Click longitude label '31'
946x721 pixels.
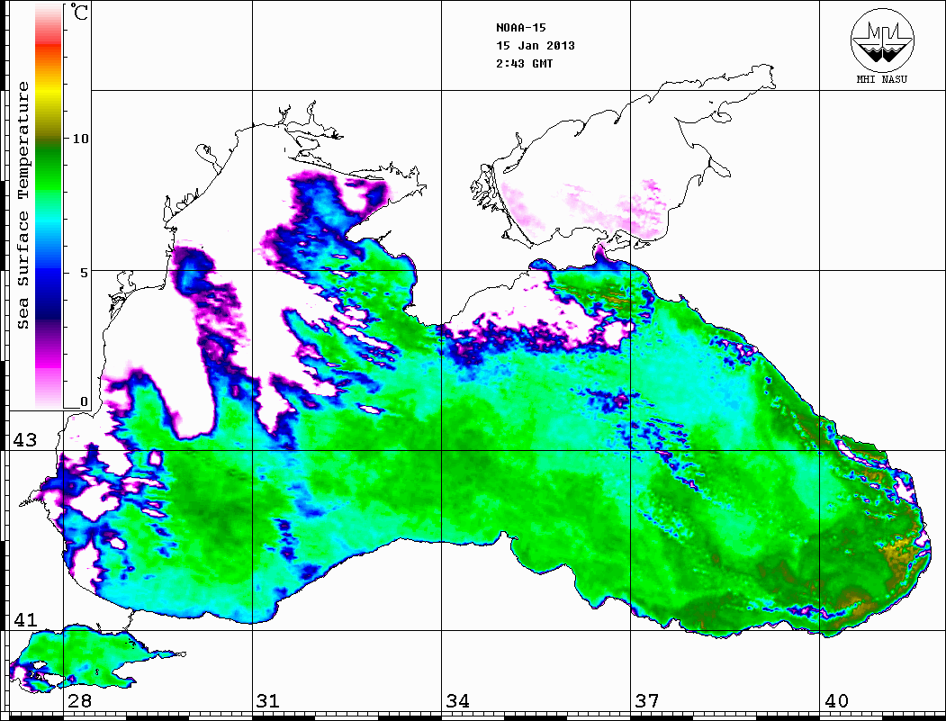coord(268,701)
